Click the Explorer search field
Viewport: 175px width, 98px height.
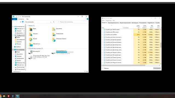click(72, 22)
